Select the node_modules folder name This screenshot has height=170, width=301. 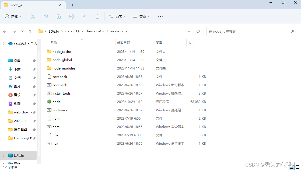click(x=64, y=68)
